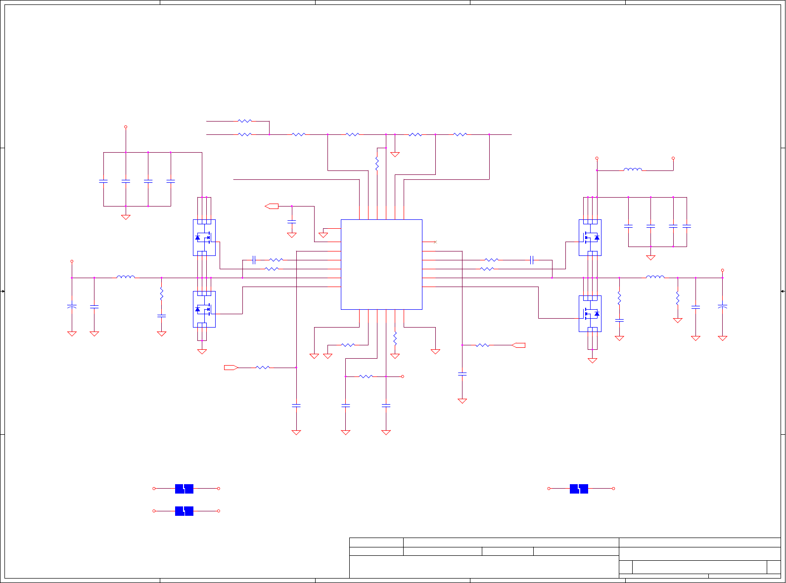Select the upper of the two stacked blue net-tie symbols

tap(184, 489)
